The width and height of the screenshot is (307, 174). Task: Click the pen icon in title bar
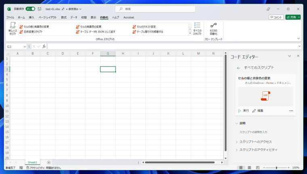(x=268, y=9)
